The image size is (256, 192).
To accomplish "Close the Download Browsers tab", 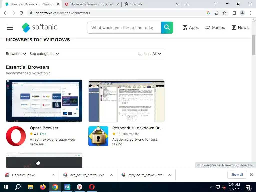I will coord(58,4).
